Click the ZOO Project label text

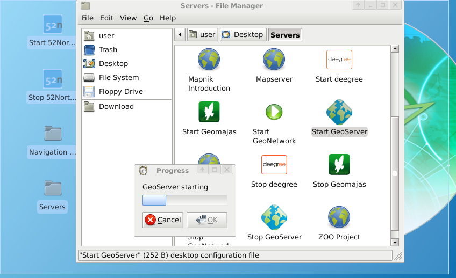pos(339,237)
